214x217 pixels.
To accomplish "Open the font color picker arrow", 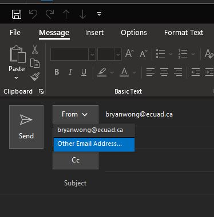I will pos(134,72).
